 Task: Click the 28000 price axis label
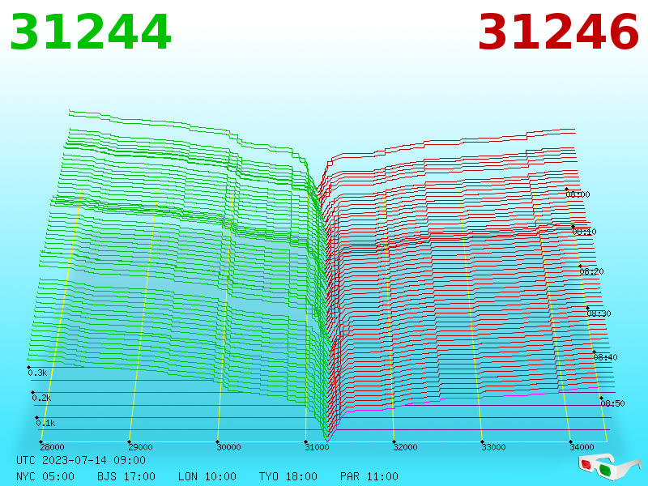click(x=52, y=447)
